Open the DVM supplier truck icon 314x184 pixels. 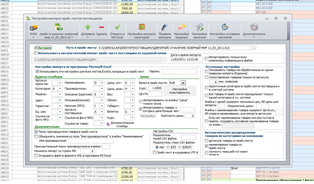coord(34,28)
